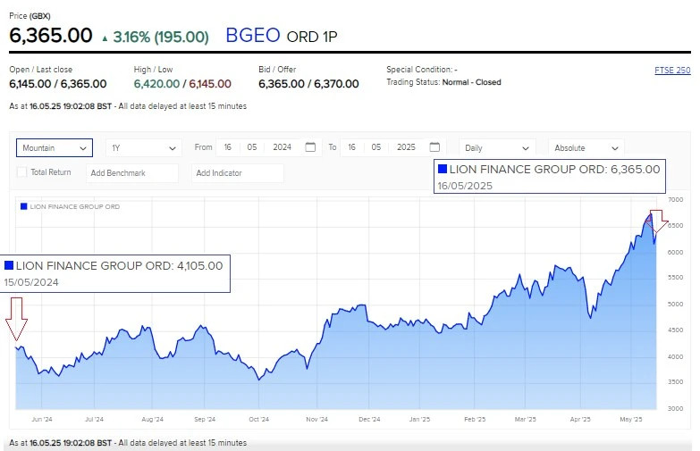Screen dimensions: 700x451
Task: Open the From date calendar picker
Action: pyautogui.click(x=310, y=146)
